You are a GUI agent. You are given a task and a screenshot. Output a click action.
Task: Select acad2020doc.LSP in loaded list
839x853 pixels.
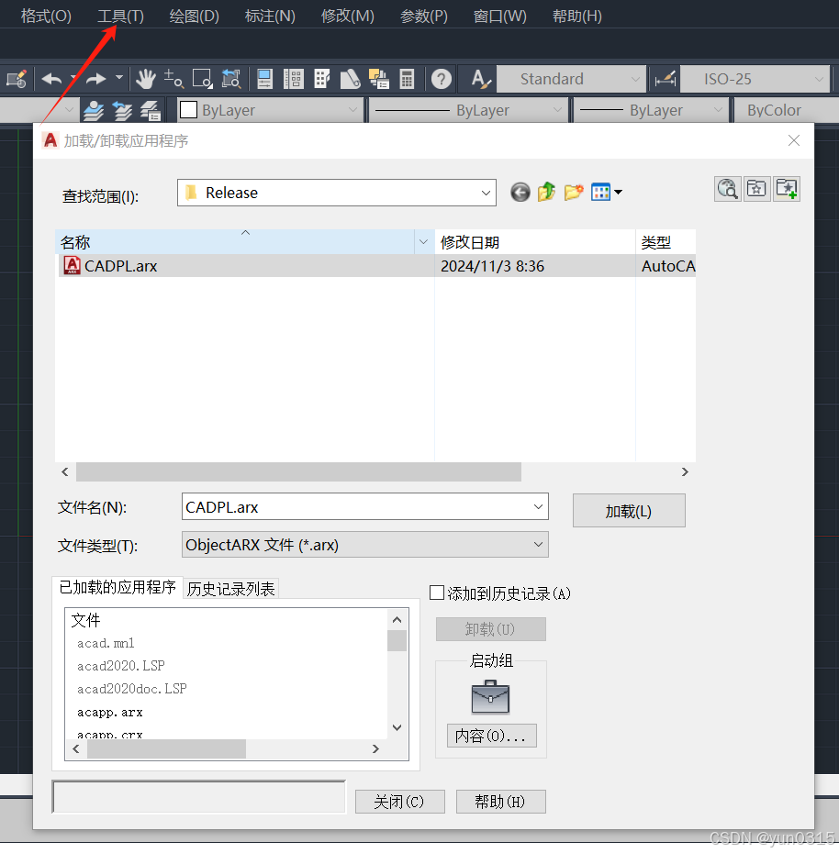pyautogui.click(x=132, y=689)
